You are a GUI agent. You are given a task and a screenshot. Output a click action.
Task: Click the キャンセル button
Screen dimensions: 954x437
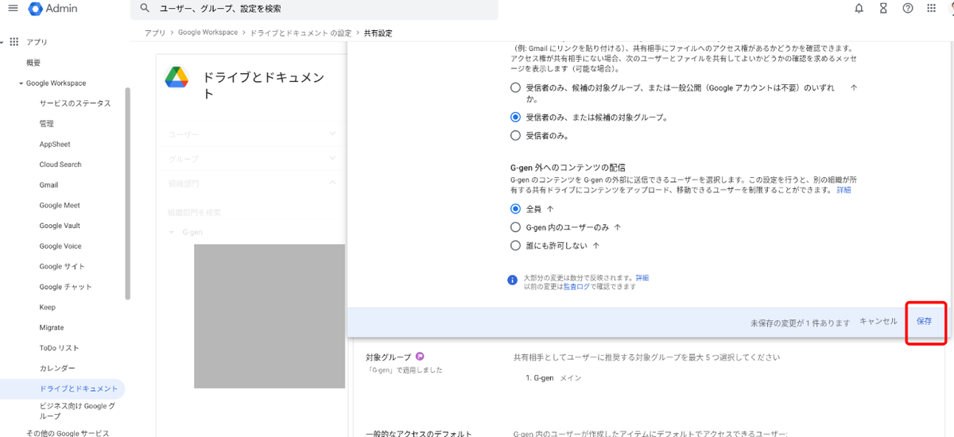(x=878, y=322)
